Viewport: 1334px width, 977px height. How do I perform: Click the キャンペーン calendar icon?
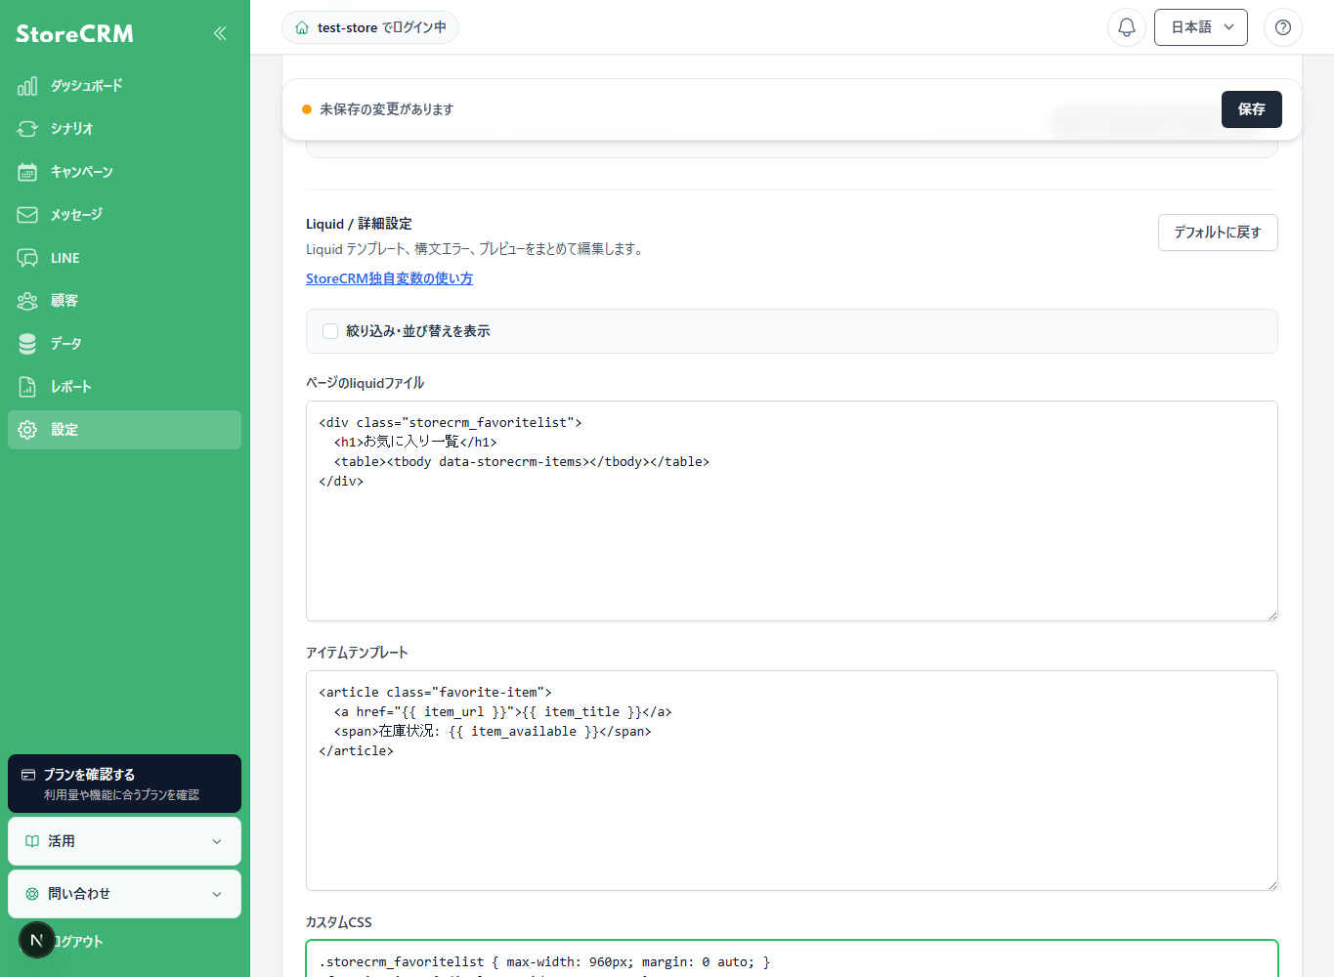tap(27, 172)
